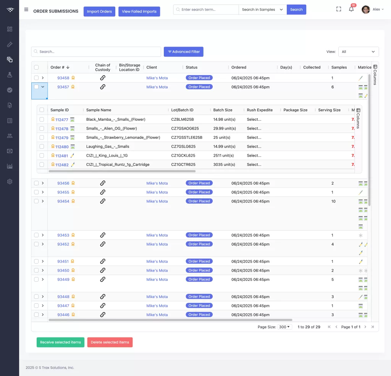Sort by the Batch Size column header
Screen dimensions: 391x376
[223, 110]
